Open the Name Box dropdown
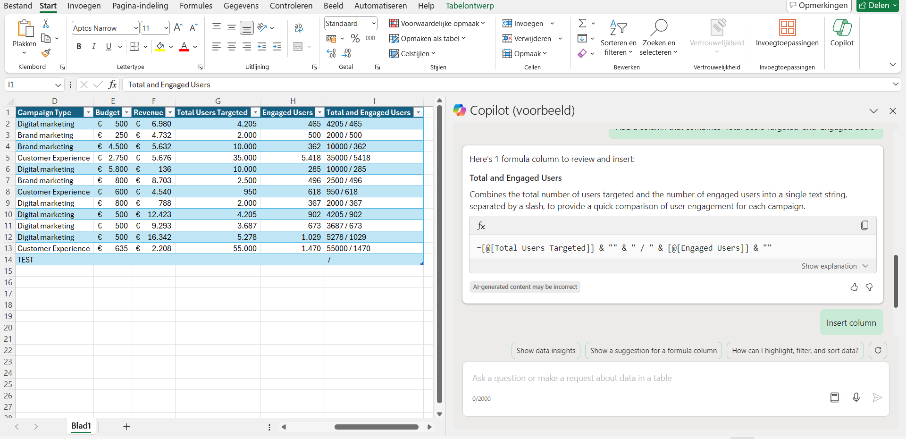 click(58, 85)
